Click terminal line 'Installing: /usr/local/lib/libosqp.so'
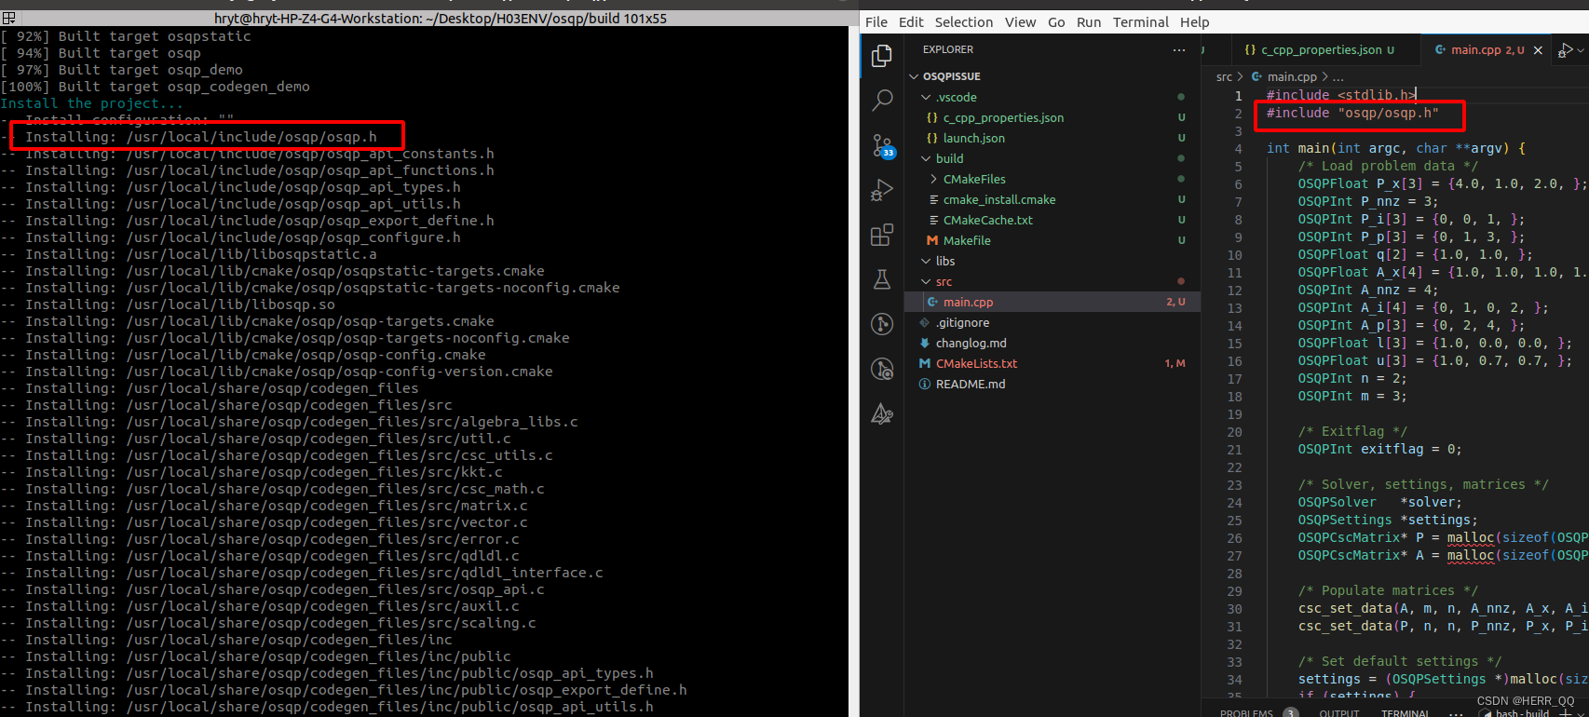This screenshot has width=1589, height=717. pyautogui.click(x=168, y=304)
